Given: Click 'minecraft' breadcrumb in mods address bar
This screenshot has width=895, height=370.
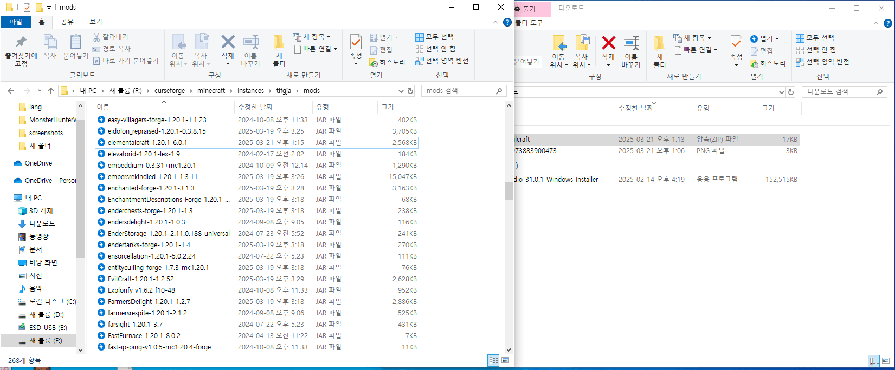Looking at the screenshot, I should click(211, 91).
